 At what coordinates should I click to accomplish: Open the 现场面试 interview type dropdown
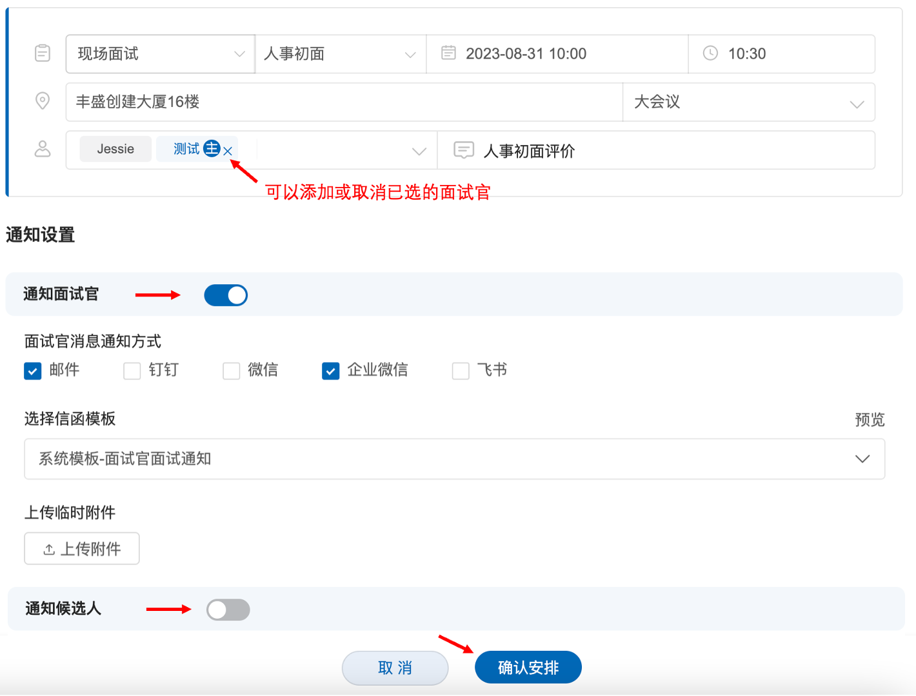click(x=161, y=53)
